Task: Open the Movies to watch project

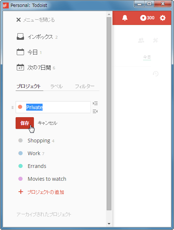Action: click(47, 179)
